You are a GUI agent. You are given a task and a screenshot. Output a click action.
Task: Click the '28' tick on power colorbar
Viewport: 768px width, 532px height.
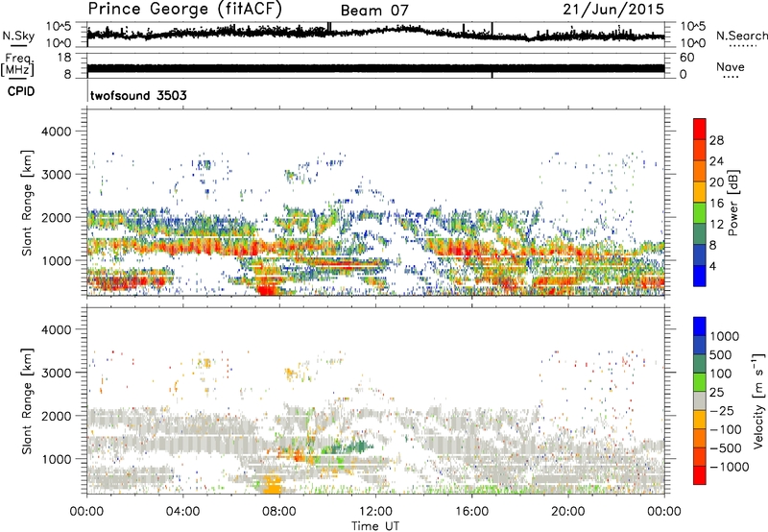pyautogui.click(x=716, y=140)
